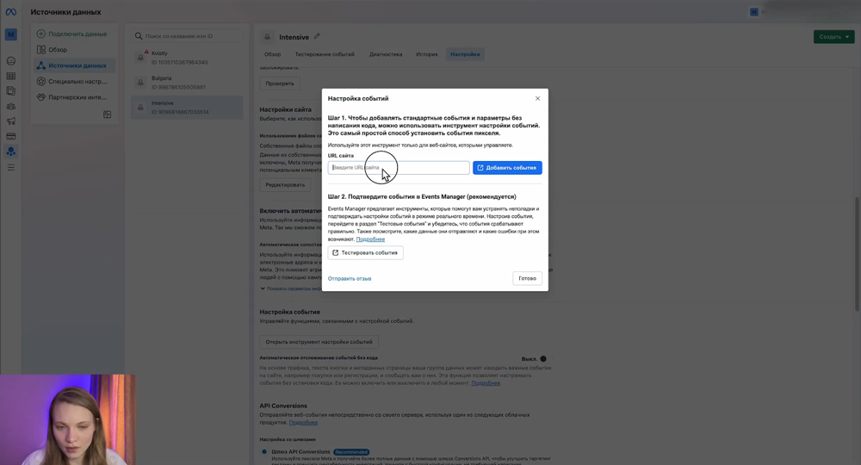The width and height of the screenshot is (861, 465).
Task: Select the Шлюз API Conversions radio button
Action: (264, 452)
